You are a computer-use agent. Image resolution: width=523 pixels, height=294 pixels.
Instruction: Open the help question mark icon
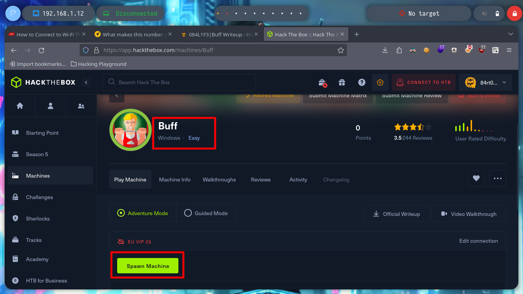tap(361, 82)
